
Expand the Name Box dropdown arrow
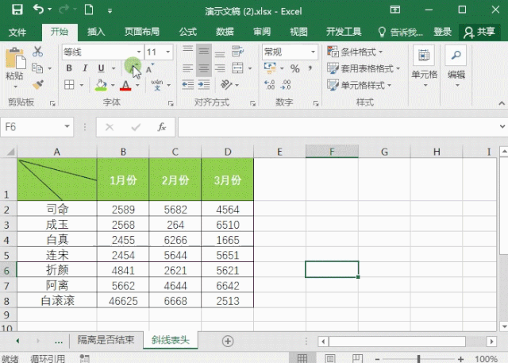[67, 126]
